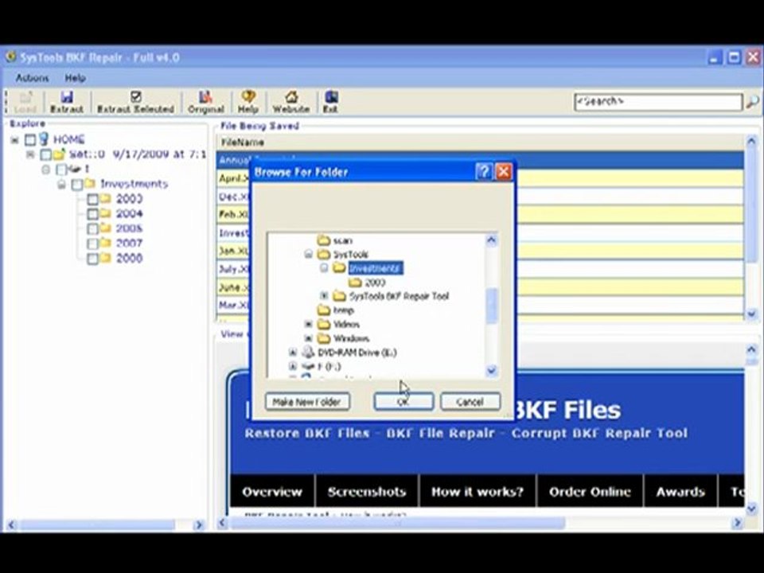Image resolution: width=764 pixels, height=573 pixels.
Task: Click the dialog tree's scroll-up arrow
Action: [x=492, y=240]
